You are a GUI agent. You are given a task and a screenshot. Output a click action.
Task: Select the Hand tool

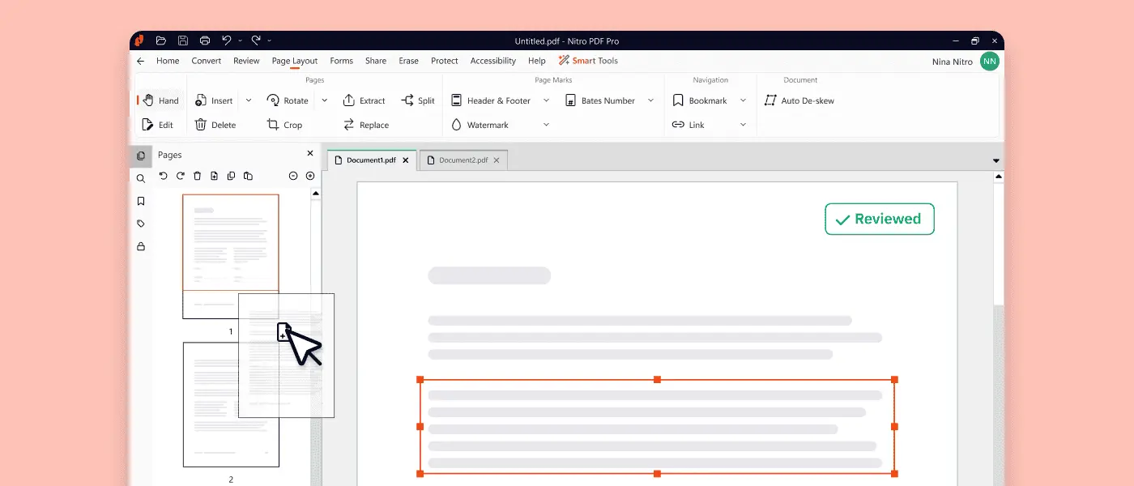(160, 100)
